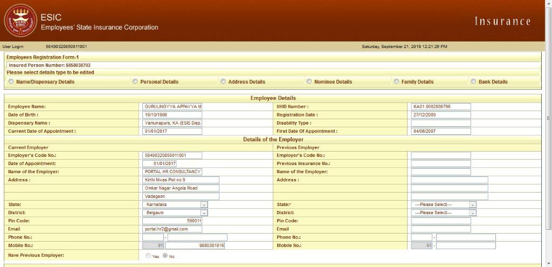Click the vertical scrollbar thumb
552x267 pixels.
[548, 118]
